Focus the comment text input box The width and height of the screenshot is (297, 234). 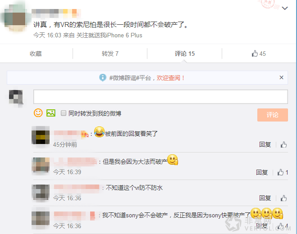pyautogui.click(x=160, y=97)
